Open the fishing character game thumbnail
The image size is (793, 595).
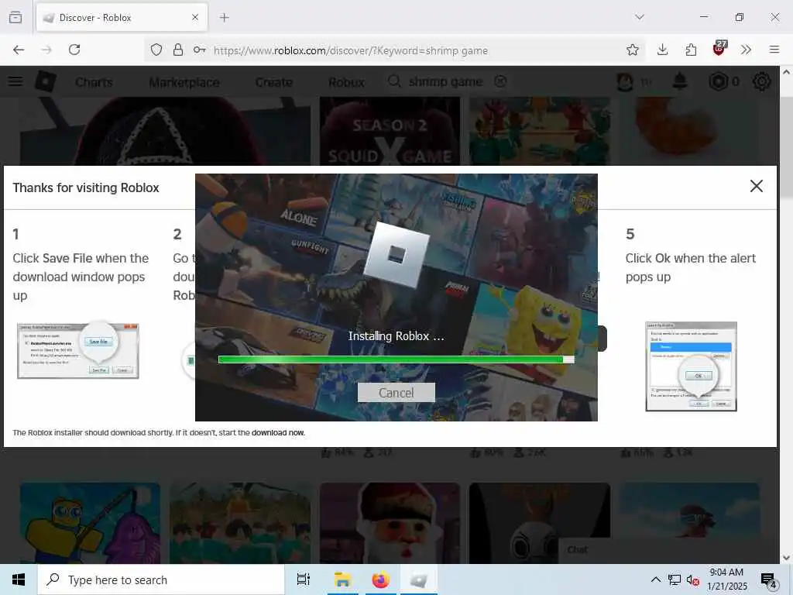[x=90, y=523]
